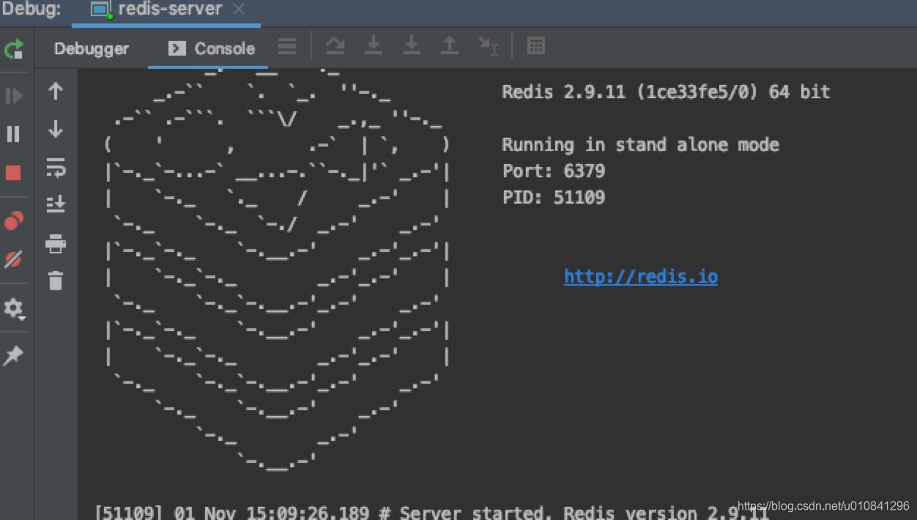Open Evaluate Expression calculator icon
The height and width of the screenshot is (520, 917).
[536, 46]
